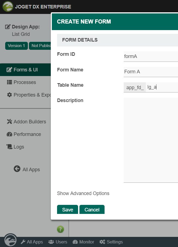Image resolution: width=178 pixels, height=247 pixels.
Task: Click the Table Name input field
Action: (x=162, y=87)
